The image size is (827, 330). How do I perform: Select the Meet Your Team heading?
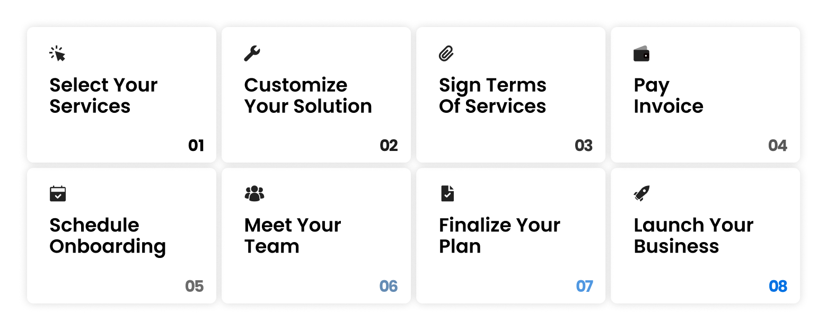[x=292, y=236]
